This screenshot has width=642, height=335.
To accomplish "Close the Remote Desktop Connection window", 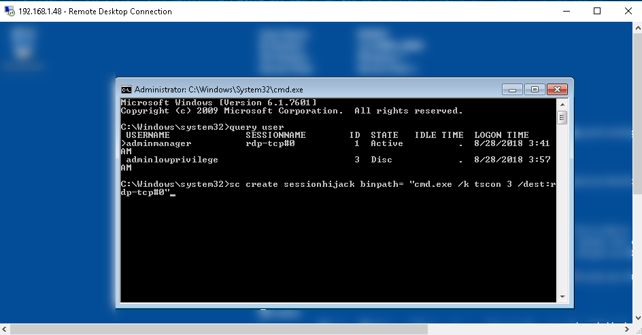I will click(x=628, y=11).
